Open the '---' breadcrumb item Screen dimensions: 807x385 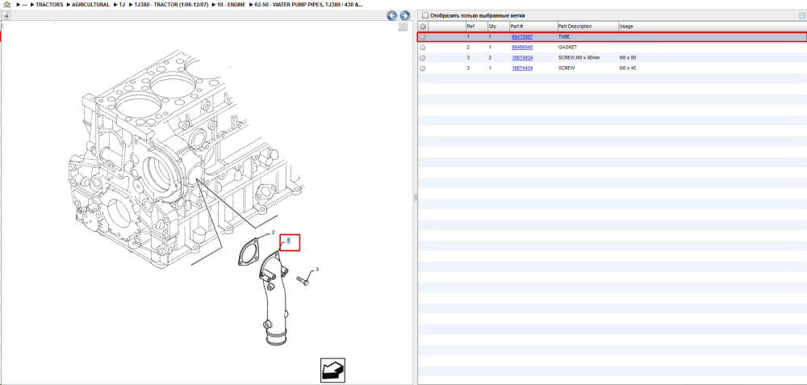tap(23, 5)
